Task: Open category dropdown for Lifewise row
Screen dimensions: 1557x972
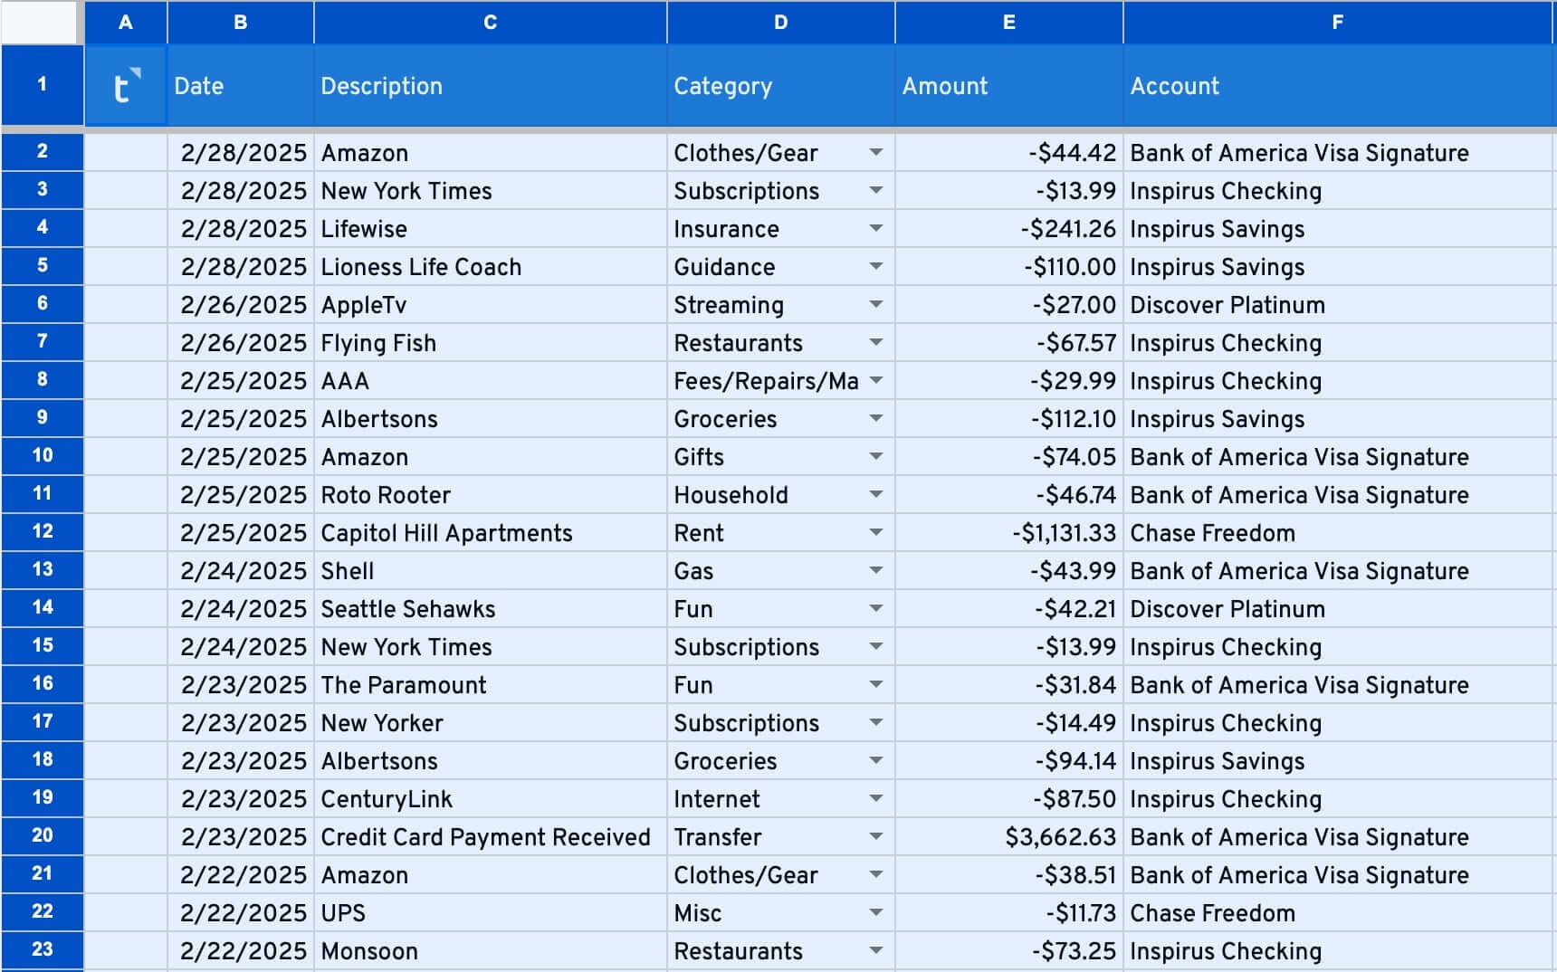Action: tap(875, 228)
